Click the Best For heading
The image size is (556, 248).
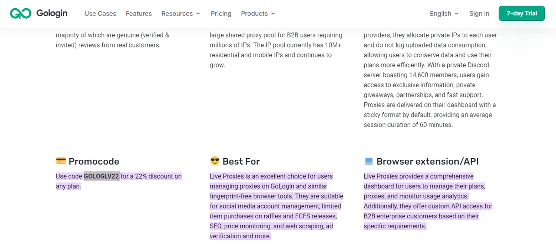[x=241, y=162]
